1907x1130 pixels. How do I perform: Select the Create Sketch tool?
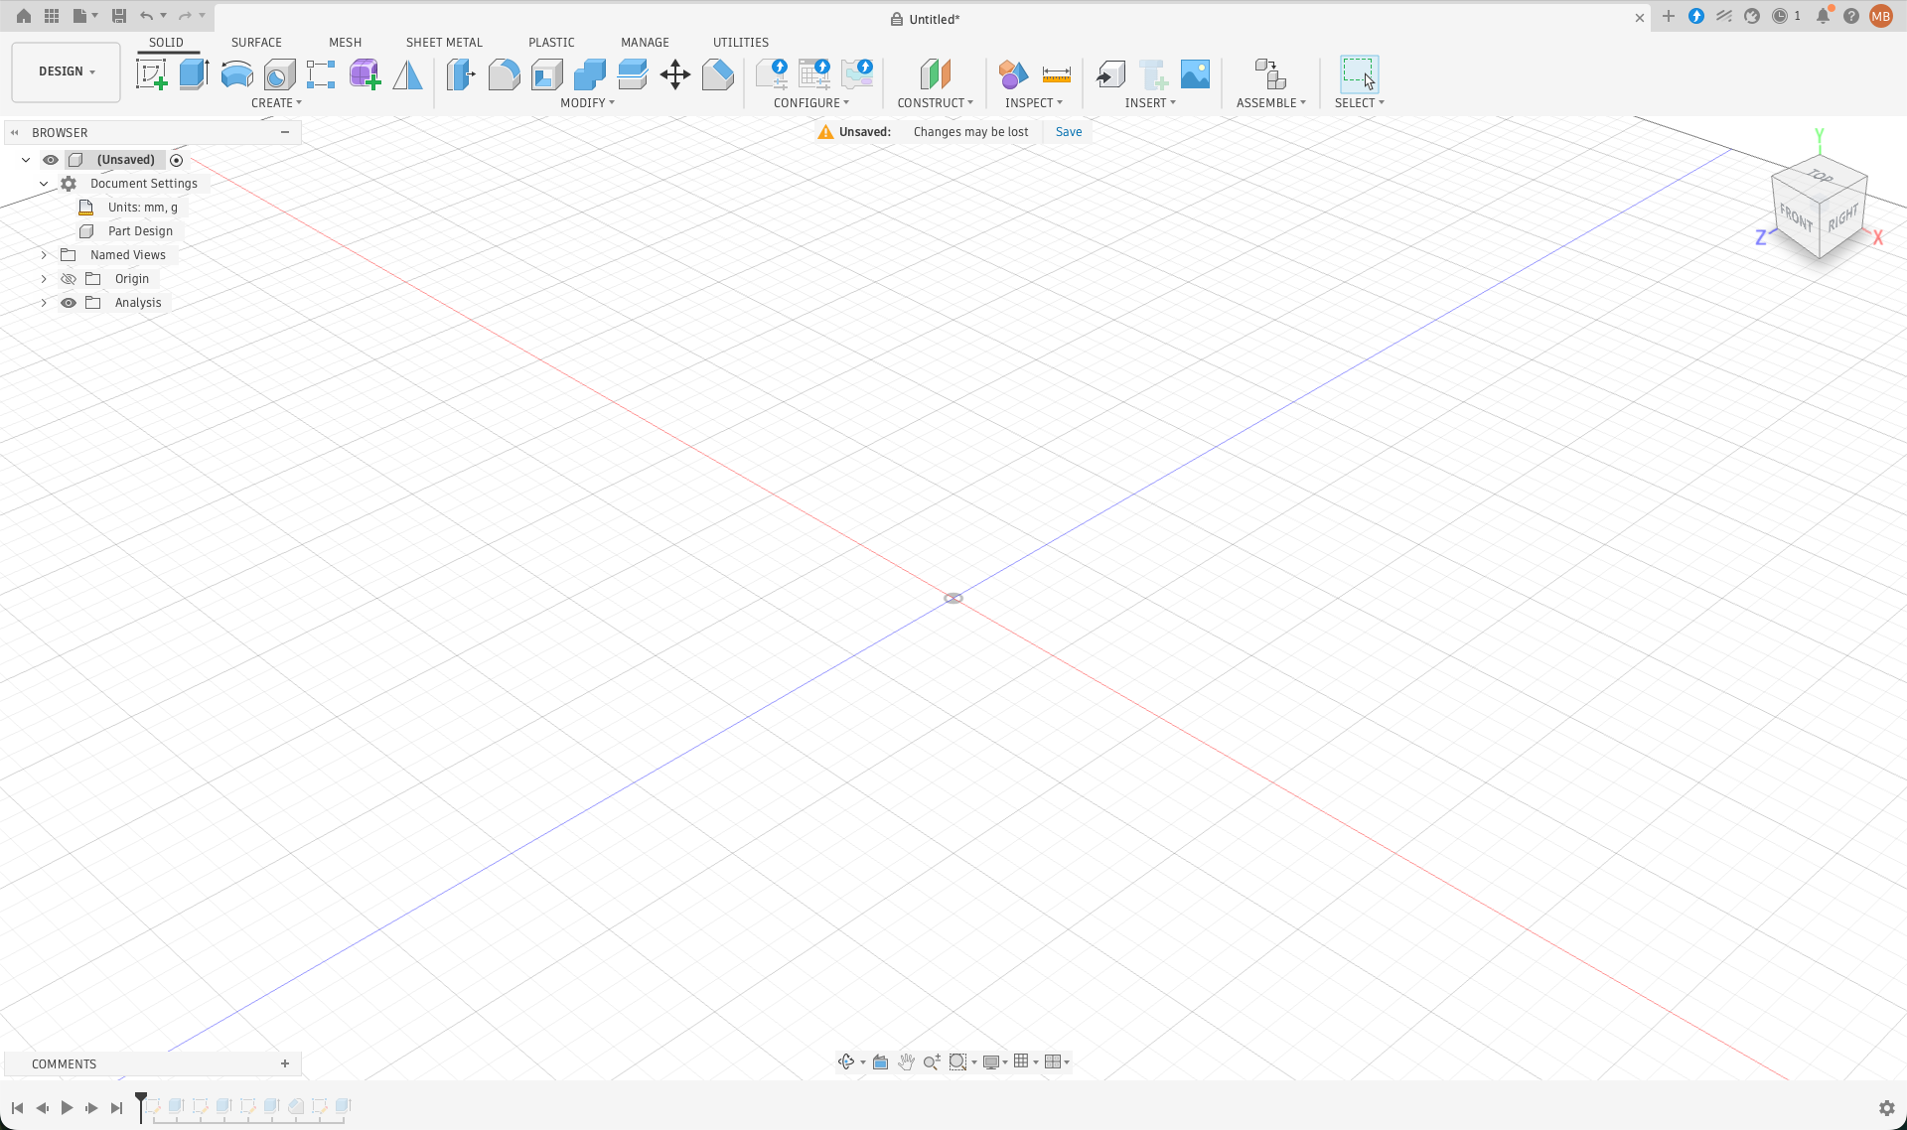151,74
